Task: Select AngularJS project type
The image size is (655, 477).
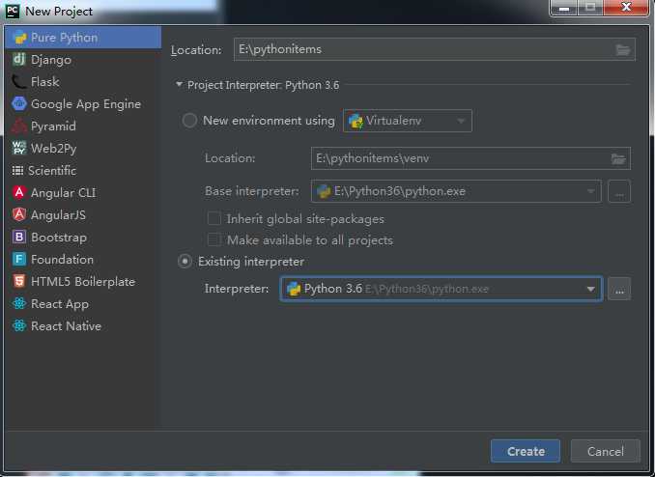Action: pyautogui.click(x=83, y=214)
